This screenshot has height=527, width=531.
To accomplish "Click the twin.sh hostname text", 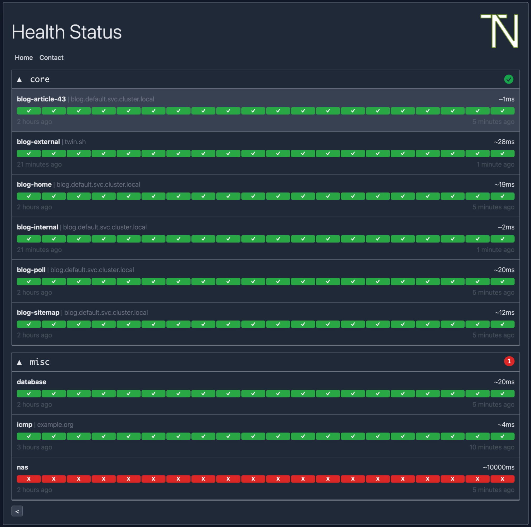I will [x=75, y=142].
